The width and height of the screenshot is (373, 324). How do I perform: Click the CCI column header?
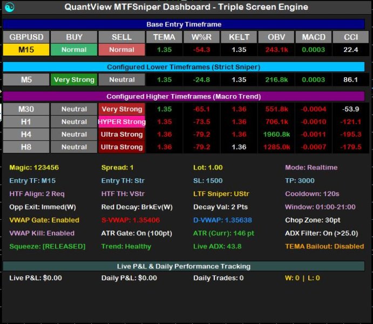[351, 37]
